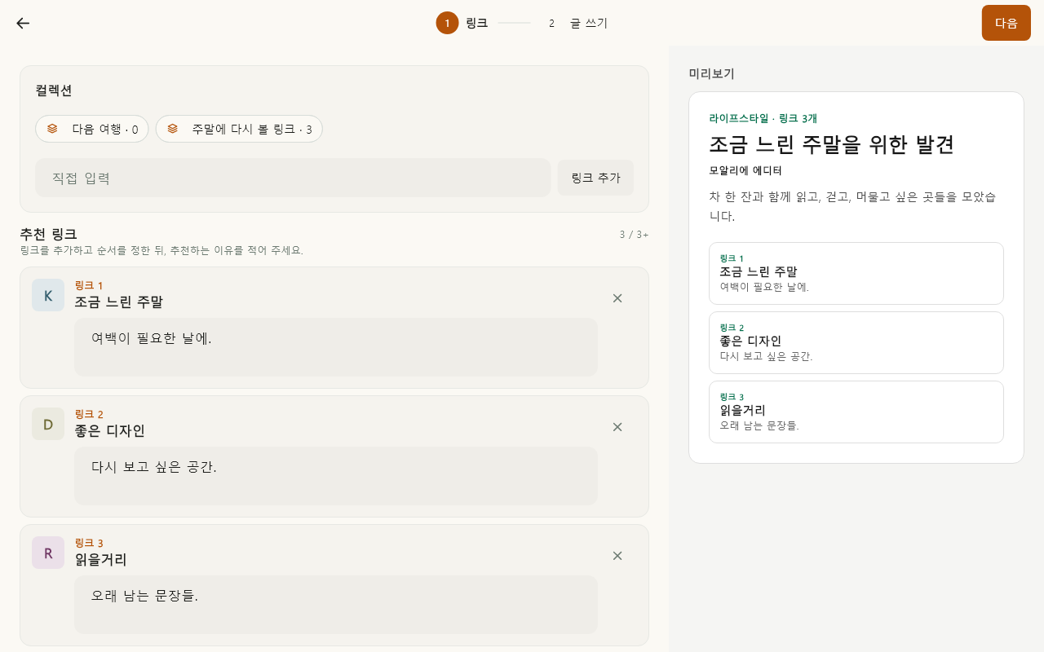The width and height of the screenshot is (1044, 652).
Task: Edit the note 다시 보고 싶은 공간.
Action: point(336,476)
